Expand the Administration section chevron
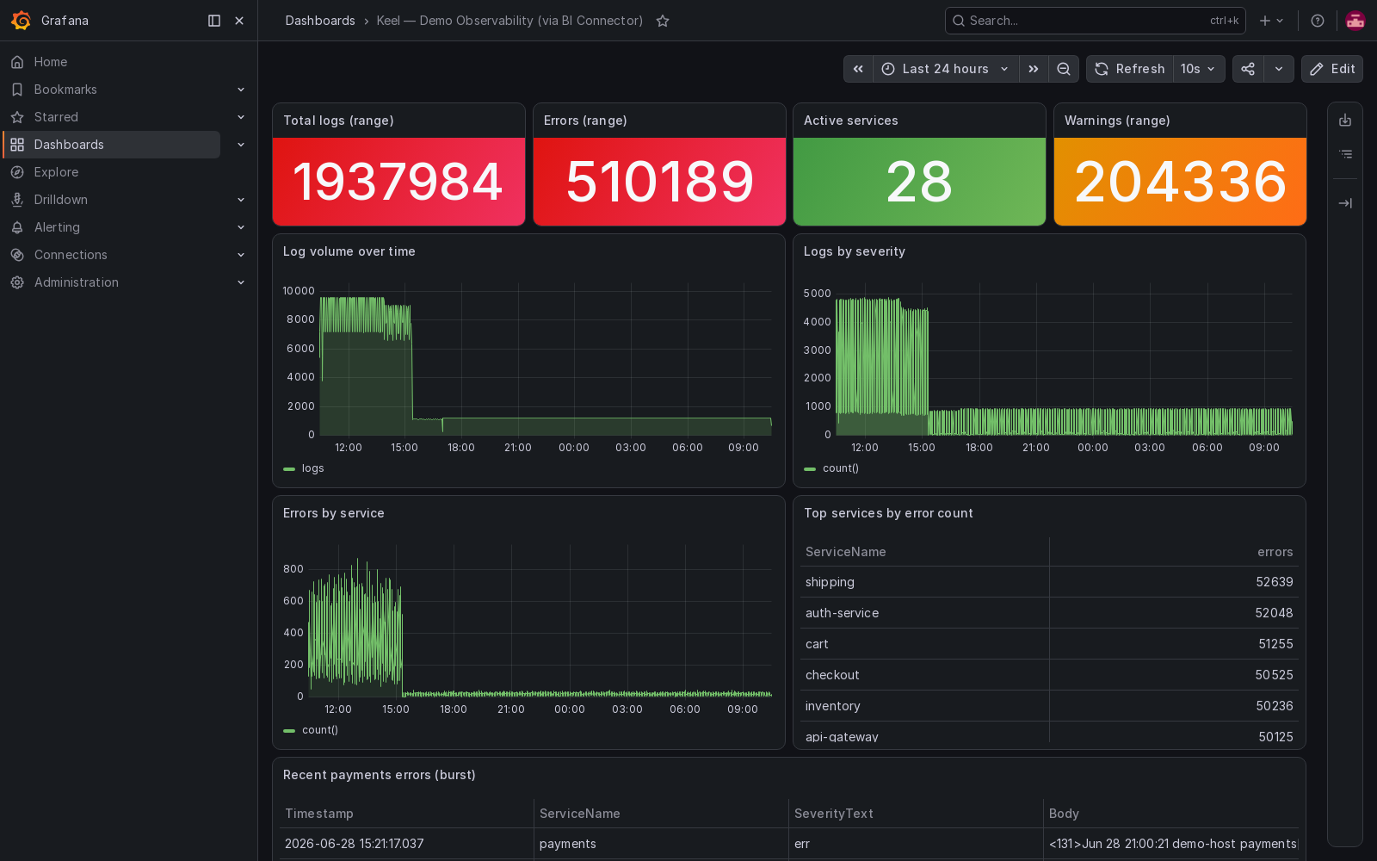This screenshot has height=861, width=1377. [x=241, y=282]
